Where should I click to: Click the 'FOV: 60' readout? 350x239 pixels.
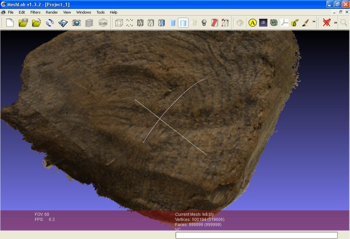click(42, 214)
